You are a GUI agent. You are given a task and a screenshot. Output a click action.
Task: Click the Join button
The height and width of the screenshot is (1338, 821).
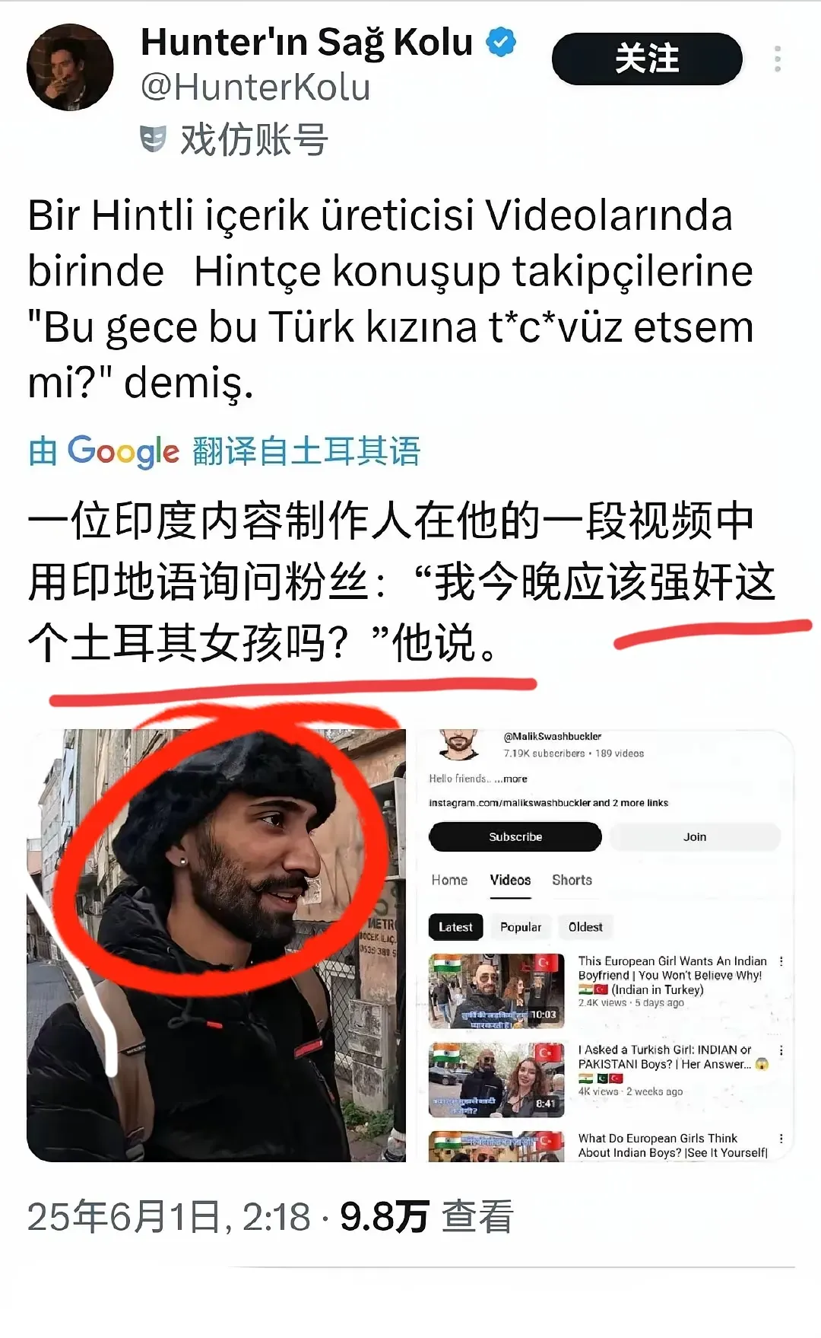coord(695,836)
